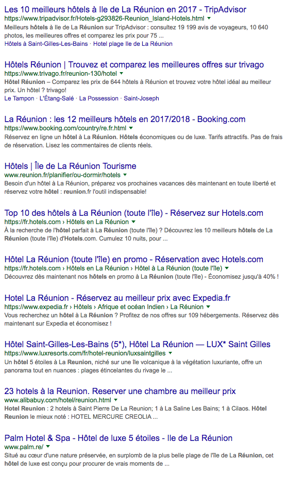The width and height of the screenshot is (286, 477).
Task: Click the trivago.fr/reunion-130/hotel URL text
Action: tap(60, 73)
